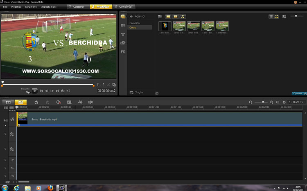Step to previous frame
Viewport: 307px width, 191px height.
[47, 91]
